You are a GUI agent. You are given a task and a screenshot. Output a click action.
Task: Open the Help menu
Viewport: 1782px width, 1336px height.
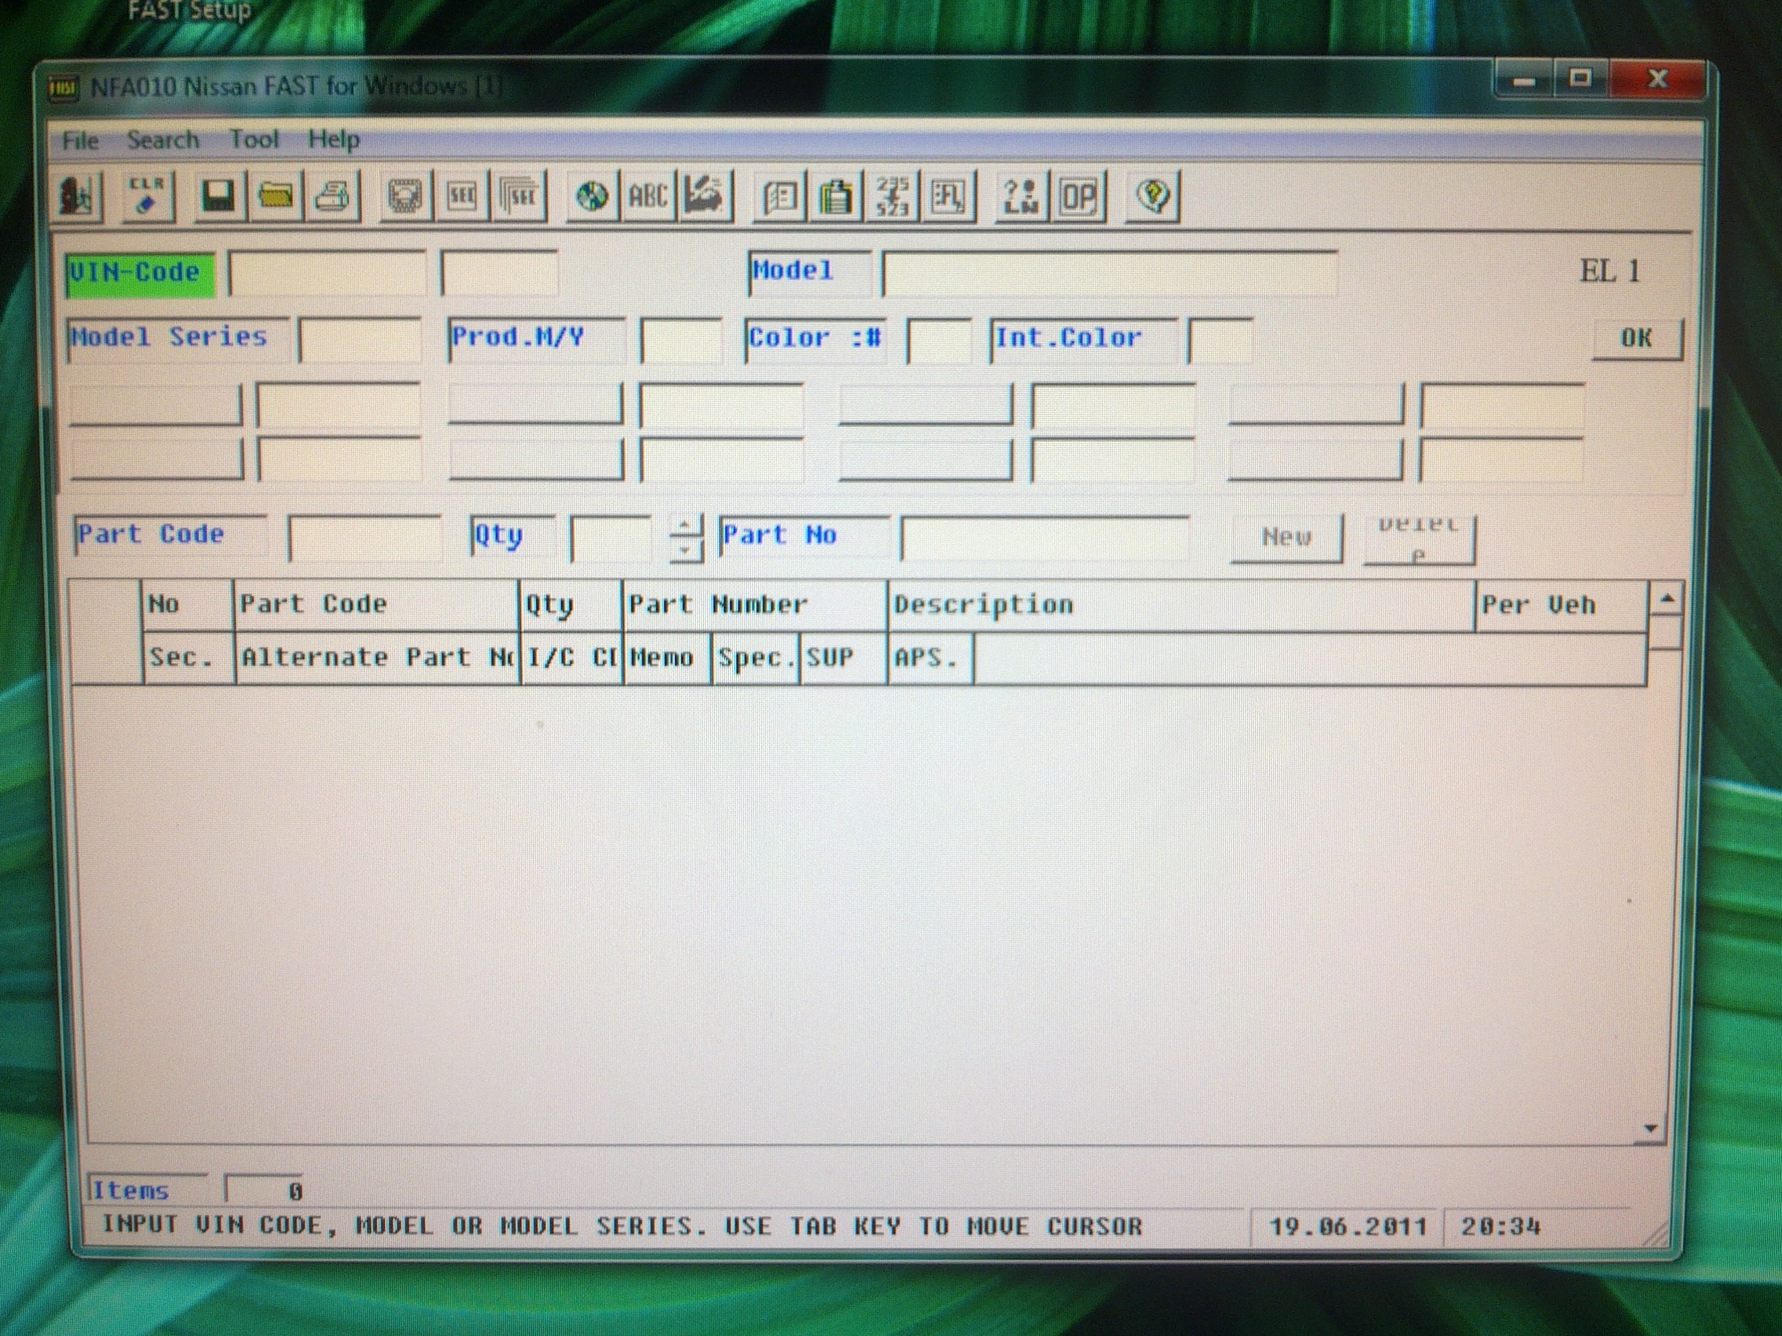[x=333, y=140]
